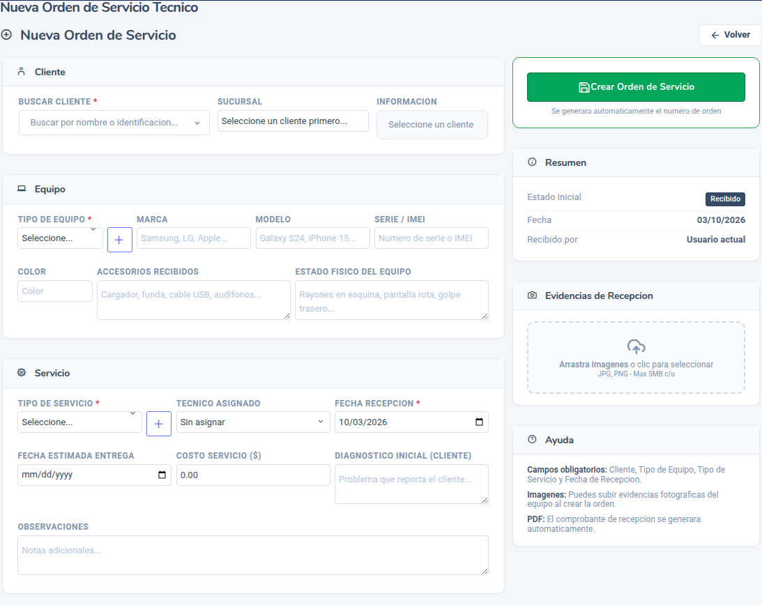Screen dimensions: 762x605
Task: Expand the Tipo de Servicio select
Action: coord(79,422)
